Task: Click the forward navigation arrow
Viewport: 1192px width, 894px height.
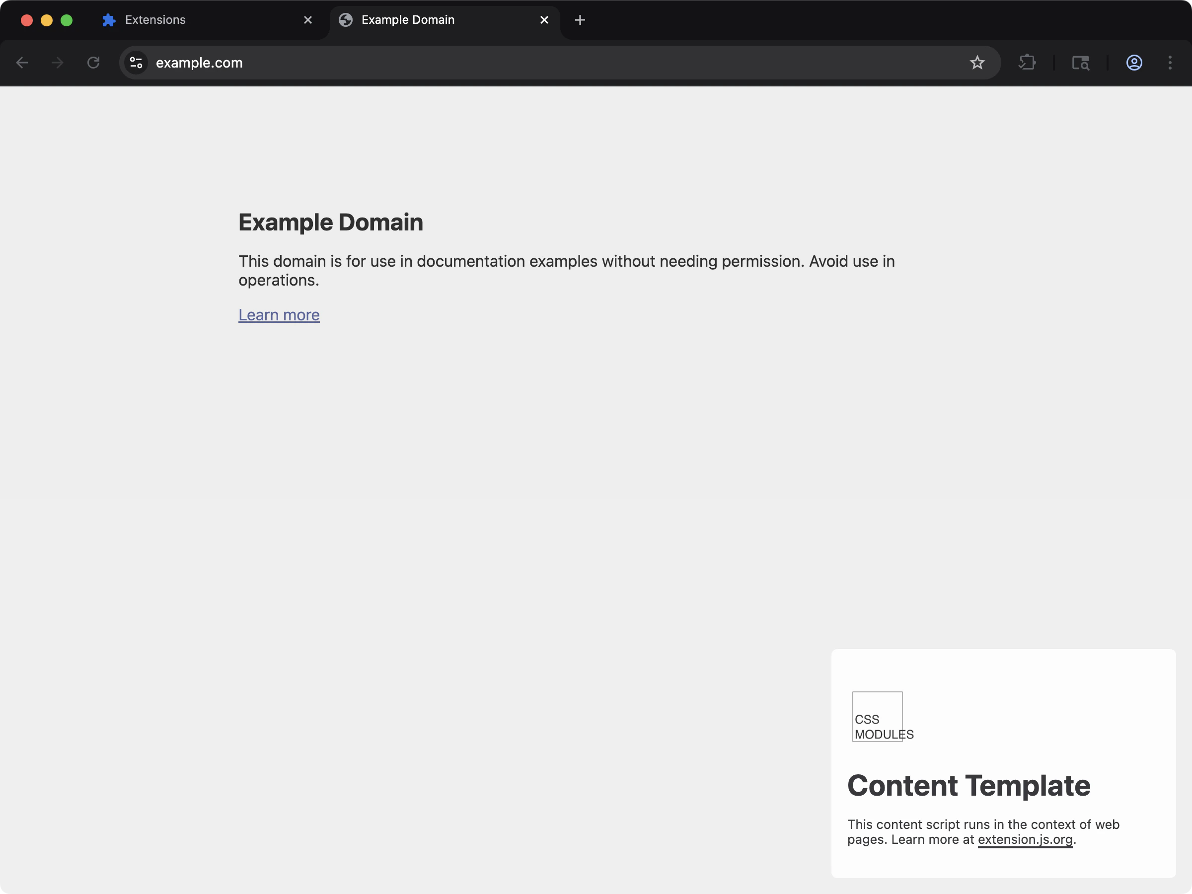Action: (57, 63)
